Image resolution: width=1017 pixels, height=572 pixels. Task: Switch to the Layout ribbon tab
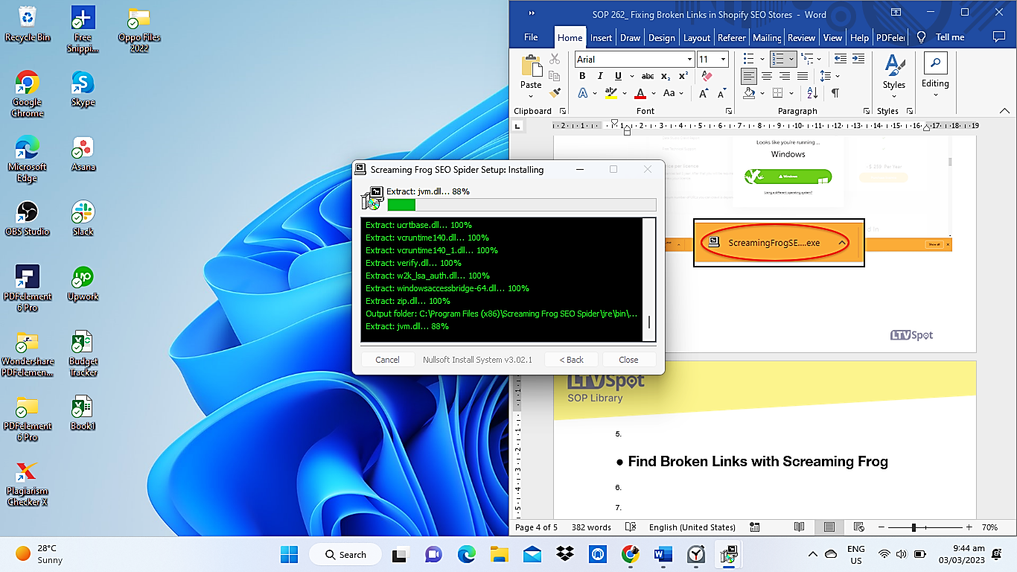697,37
